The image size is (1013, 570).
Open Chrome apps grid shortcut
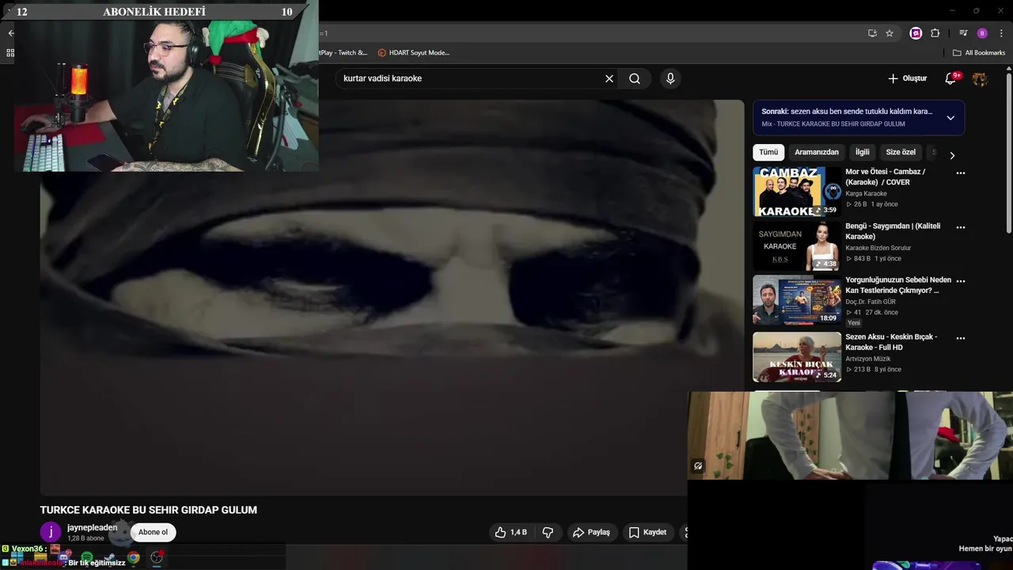(x=10, y=53)
